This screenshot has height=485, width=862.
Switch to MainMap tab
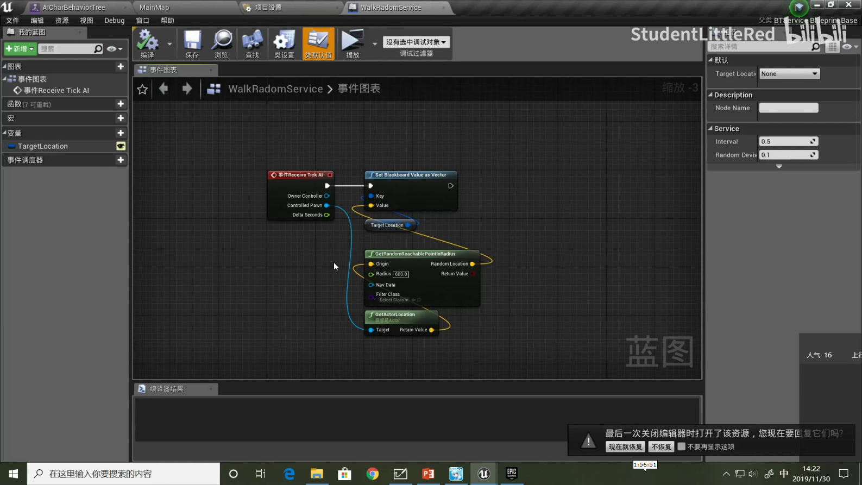[x=154, y=8]
